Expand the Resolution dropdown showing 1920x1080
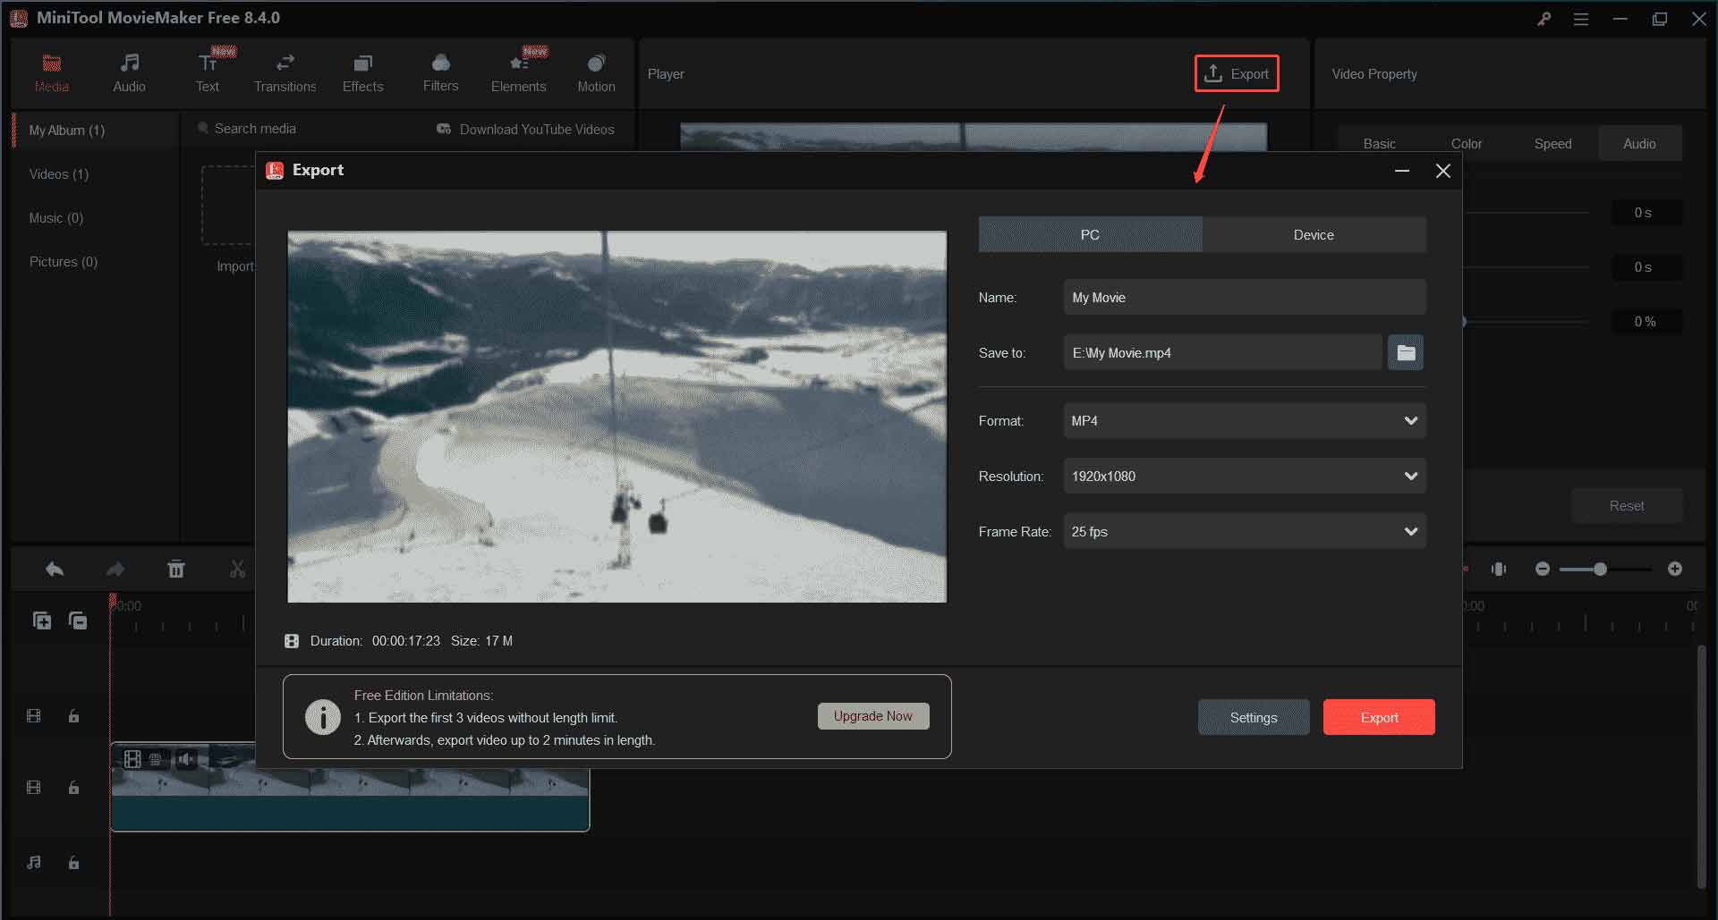 (x=1245, y=476)
